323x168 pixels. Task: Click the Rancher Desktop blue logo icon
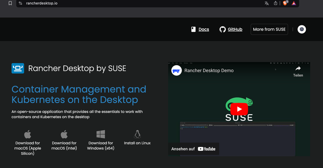click(18, 68)
